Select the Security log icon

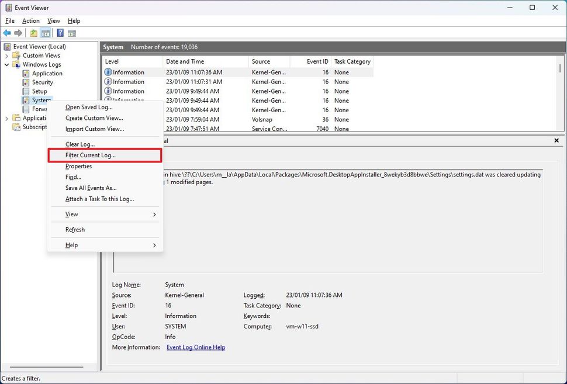pos(25,82)
